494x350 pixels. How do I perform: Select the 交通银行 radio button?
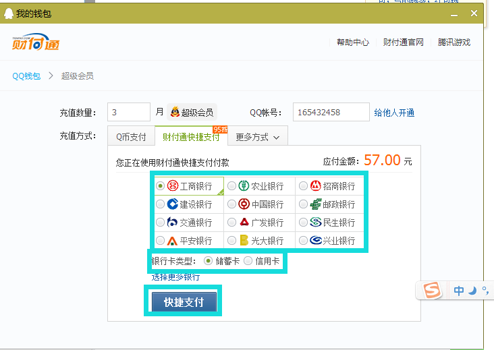point(160,223)
